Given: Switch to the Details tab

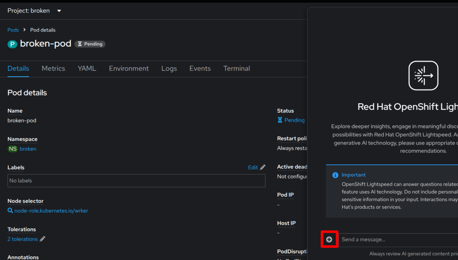Looking at the screenshot, I should pos(18,68).
